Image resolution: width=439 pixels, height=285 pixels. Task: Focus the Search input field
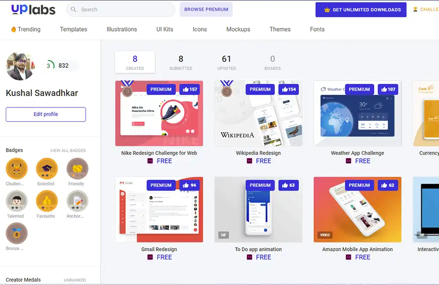tap(121, 10)
